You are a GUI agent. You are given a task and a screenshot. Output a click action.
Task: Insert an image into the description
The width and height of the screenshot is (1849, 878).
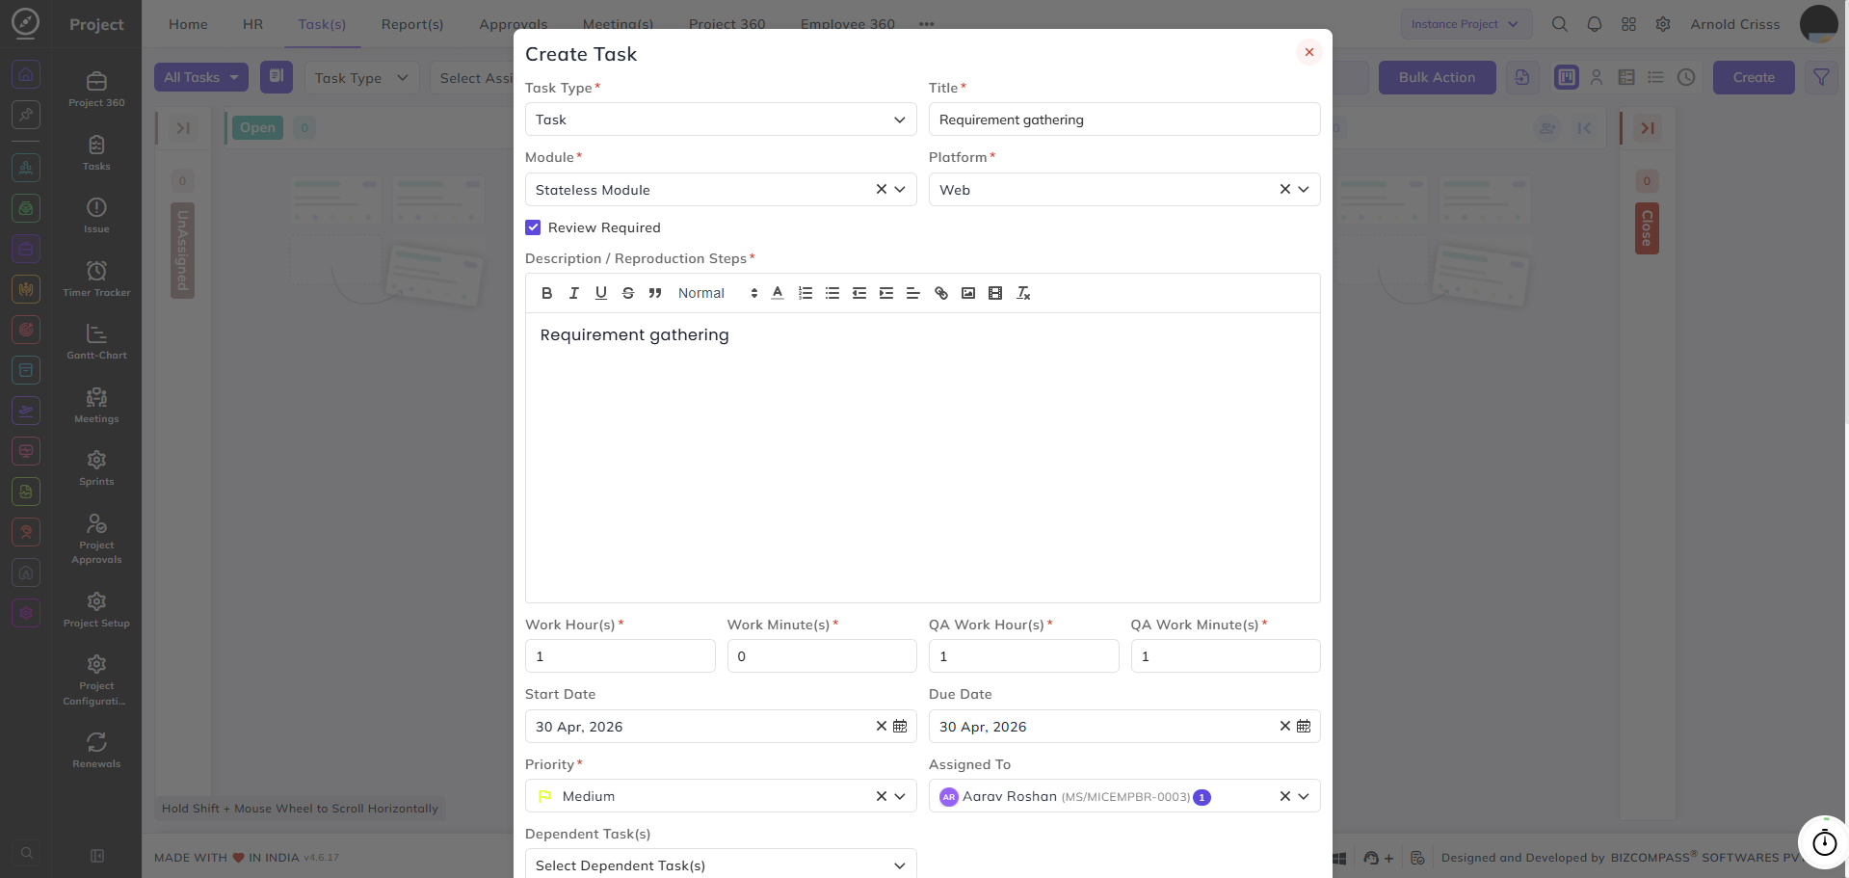pyautogui.click(x=968, y=293)
